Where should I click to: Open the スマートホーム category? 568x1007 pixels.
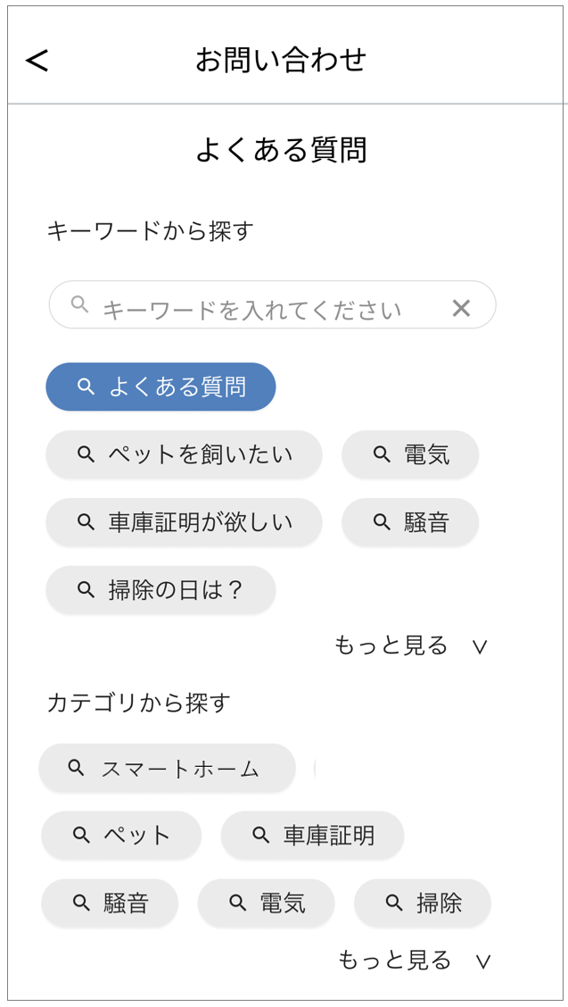tap(167, 768)
